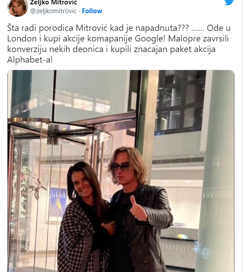Viewport: 244px width, 272px height.
Task: Click the round concrete column in the photo
Action: tap(216, 171)
